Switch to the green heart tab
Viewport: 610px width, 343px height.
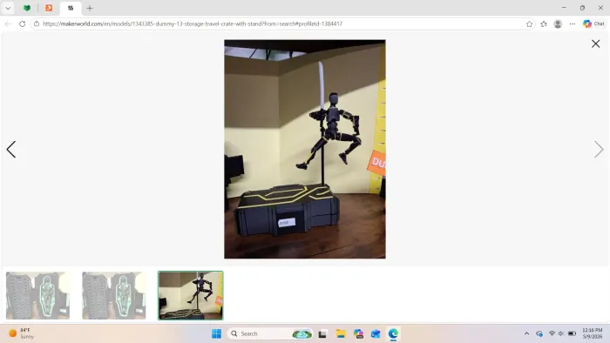(x=27, y=8)
